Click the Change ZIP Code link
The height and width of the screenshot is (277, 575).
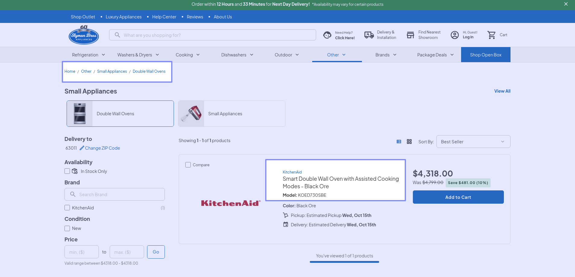click(102, 148)
